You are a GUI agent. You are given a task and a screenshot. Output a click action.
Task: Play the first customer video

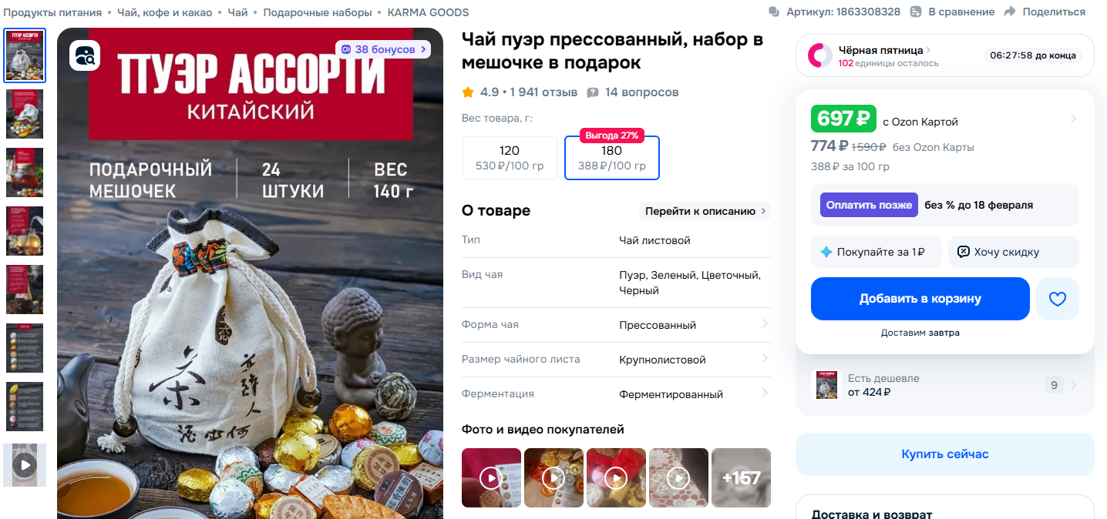pos(491,477)
